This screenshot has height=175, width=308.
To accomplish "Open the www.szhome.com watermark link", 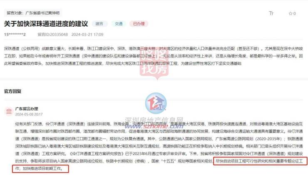I will pos(154,126).
